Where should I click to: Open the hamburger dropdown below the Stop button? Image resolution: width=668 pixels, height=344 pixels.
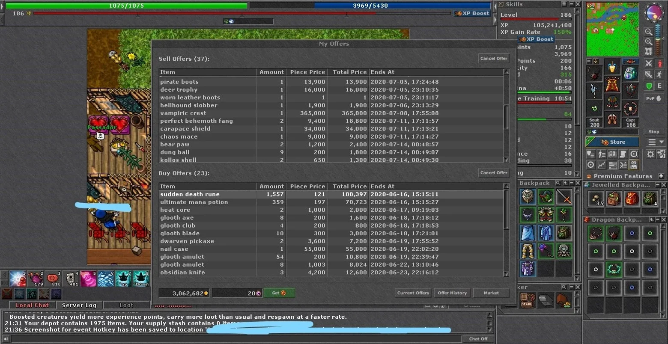point(656,142)
